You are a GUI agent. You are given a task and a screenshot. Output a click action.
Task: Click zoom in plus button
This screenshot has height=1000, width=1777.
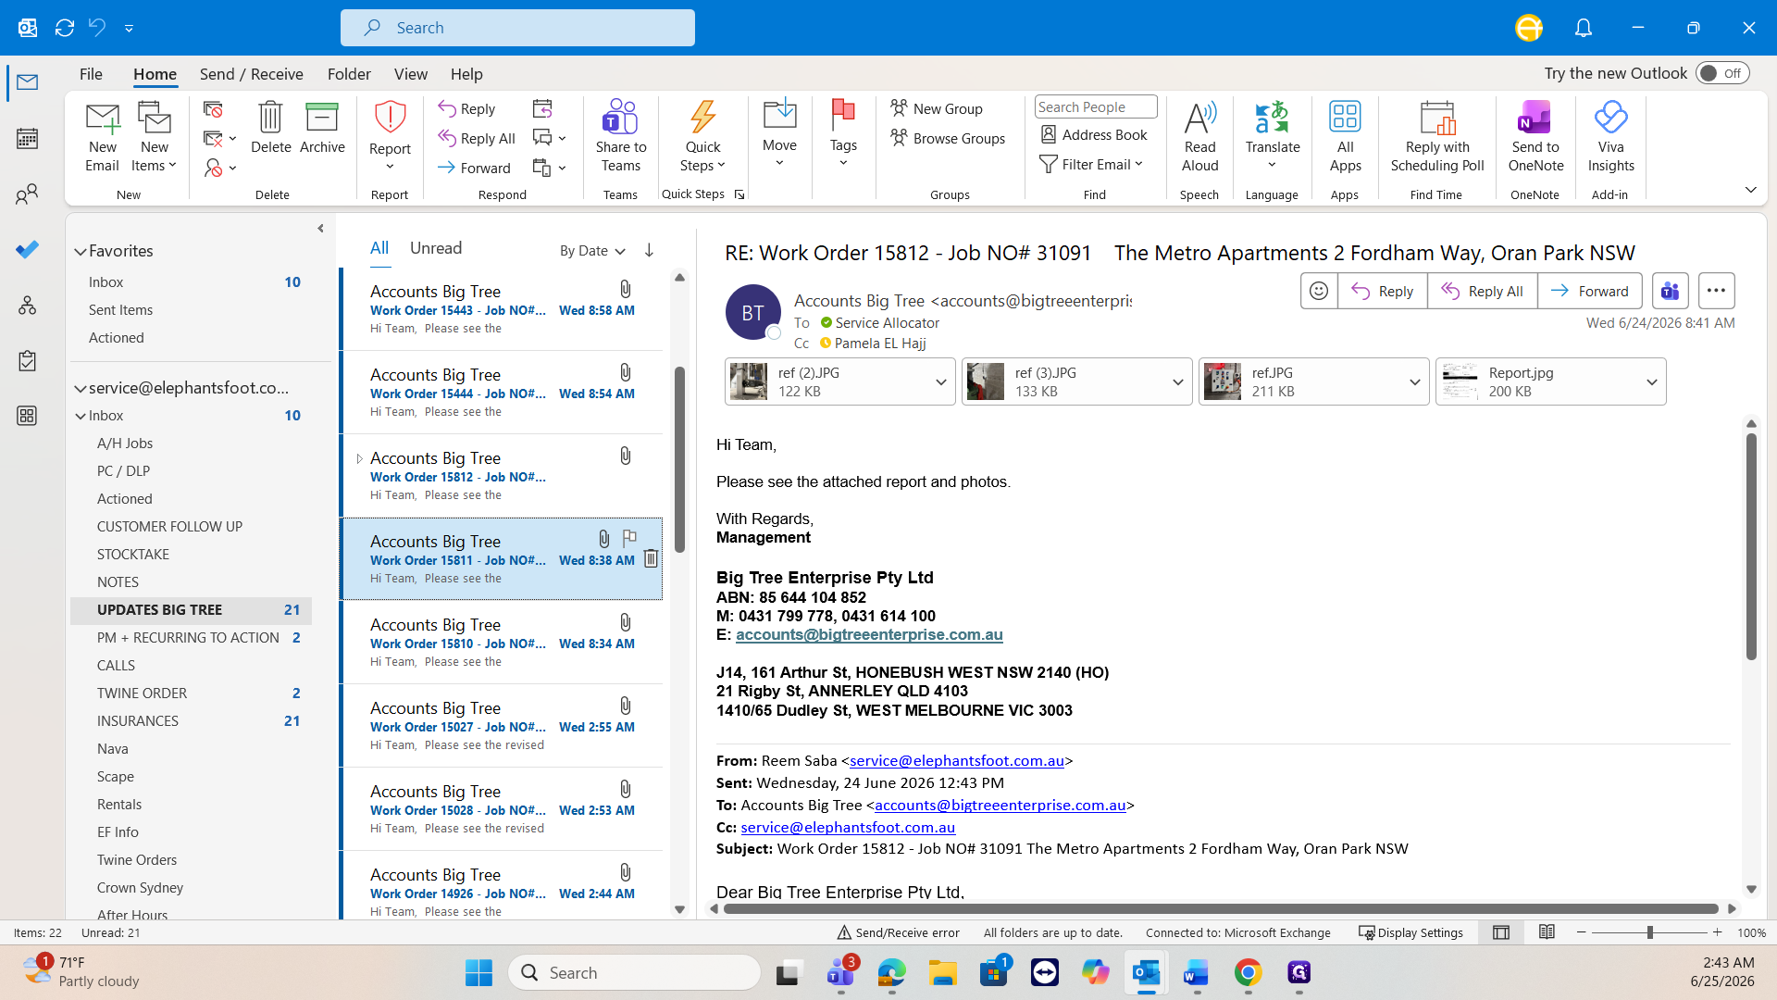pos(1718,932)
